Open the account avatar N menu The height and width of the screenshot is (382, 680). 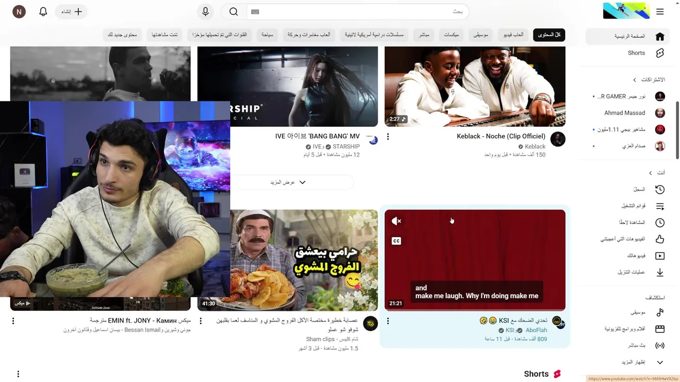[x=19, y=12]
